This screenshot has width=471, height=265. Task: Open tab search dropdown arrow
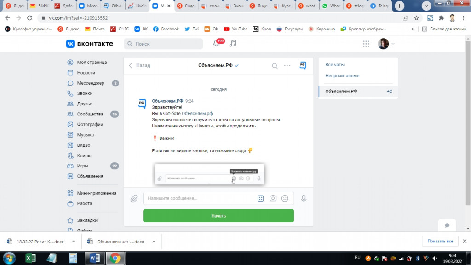point(426,6)
